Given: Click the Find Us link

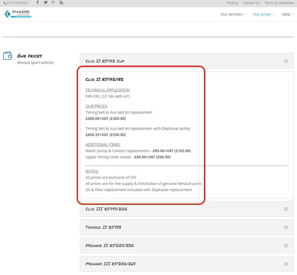Looking at the screenshot, I should coord(232,3).
